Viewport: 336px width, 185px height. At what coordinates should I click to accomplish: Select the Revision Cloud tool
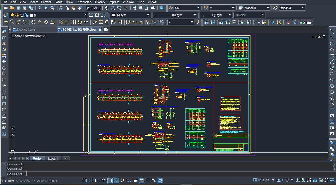click(x=332, y=74)
